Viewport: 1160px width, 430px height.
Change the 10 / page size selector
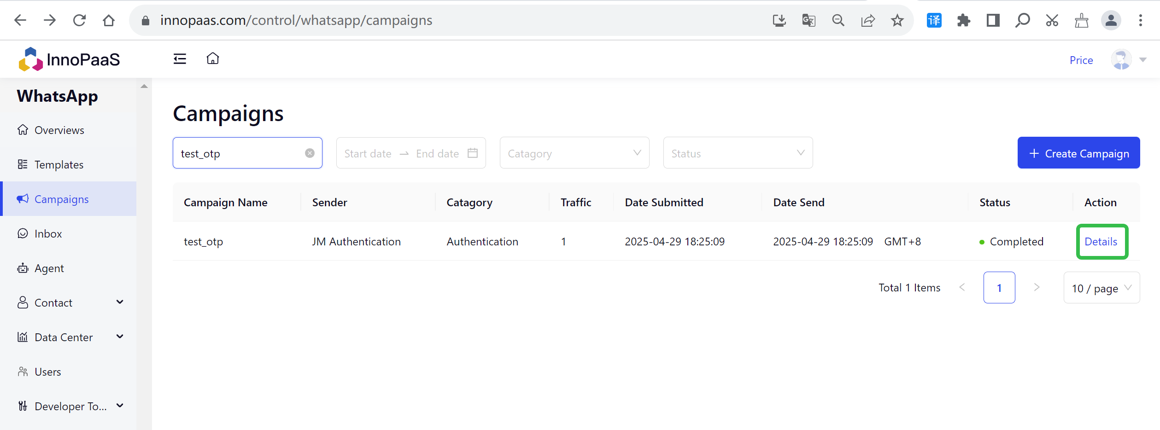click(1101, 288)
